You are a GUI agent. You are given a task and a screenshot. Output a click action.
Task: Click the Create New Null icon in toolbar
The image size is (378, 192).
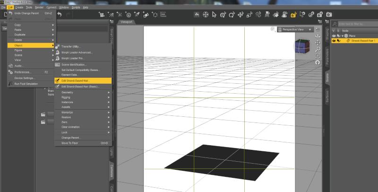tap(155, 15)
